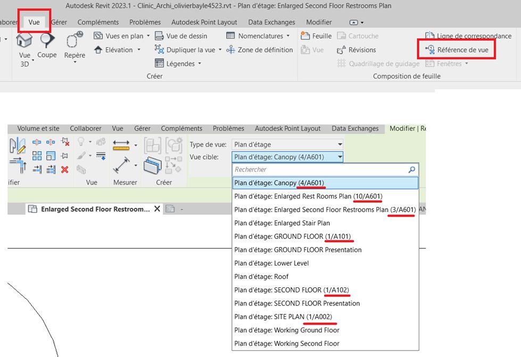Choose Working Ground Floor view
Image resolution: width=521 pixels, height=357 pixels.
click(325, 330)
